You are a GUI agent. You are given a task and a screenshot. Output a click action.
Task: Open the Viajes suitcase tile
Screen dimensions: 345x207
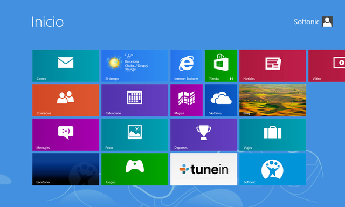click(x=273, y=135)
